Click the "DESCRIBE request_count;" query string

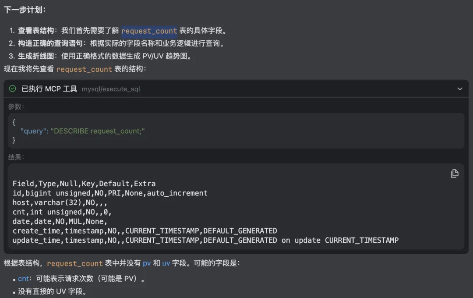[98, 131]
